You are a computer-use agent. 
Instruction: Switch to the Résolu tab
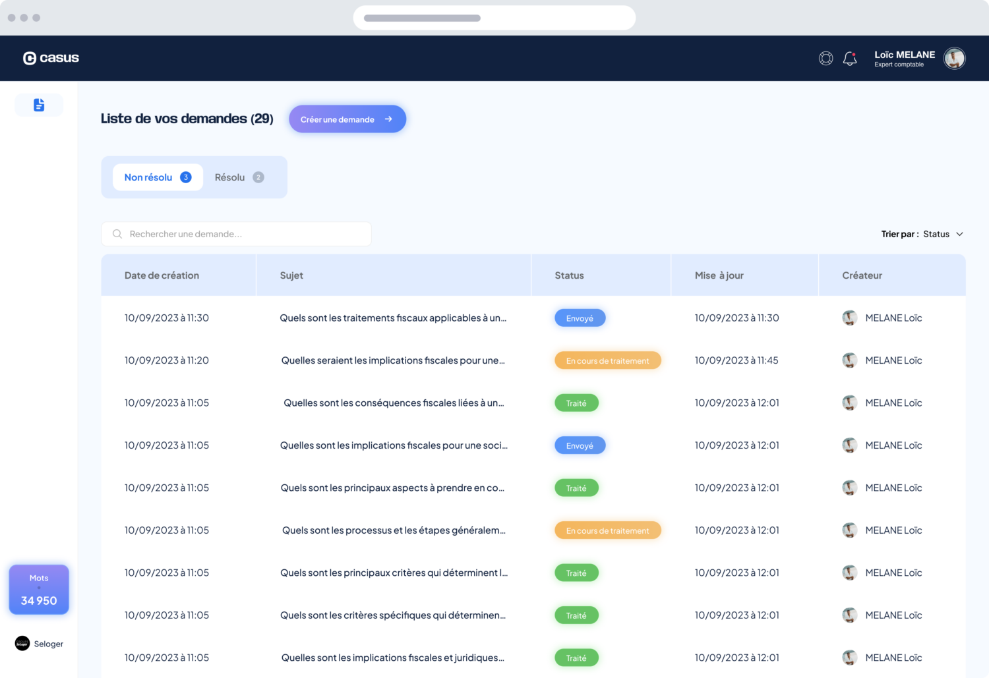pyautogui.click(x=239, y=177)
